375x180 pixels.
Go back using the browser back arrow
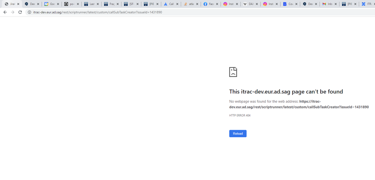[5, 12]
